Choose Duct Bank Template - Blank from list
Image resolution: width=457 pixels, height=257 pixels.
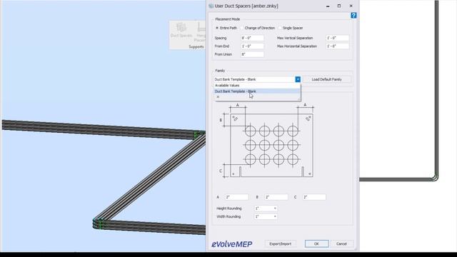[257, 91]
